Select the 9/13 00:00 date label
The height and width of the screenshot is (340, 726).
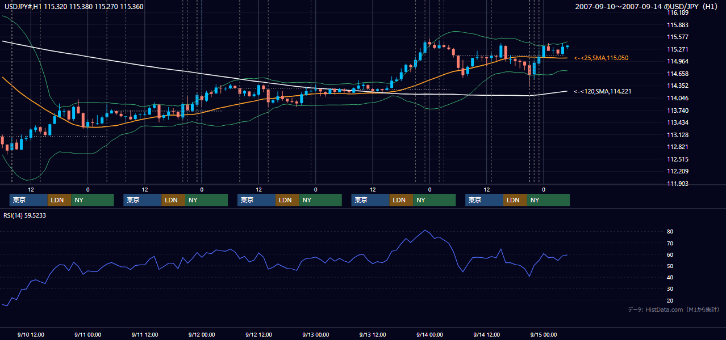tap(316, 335)
